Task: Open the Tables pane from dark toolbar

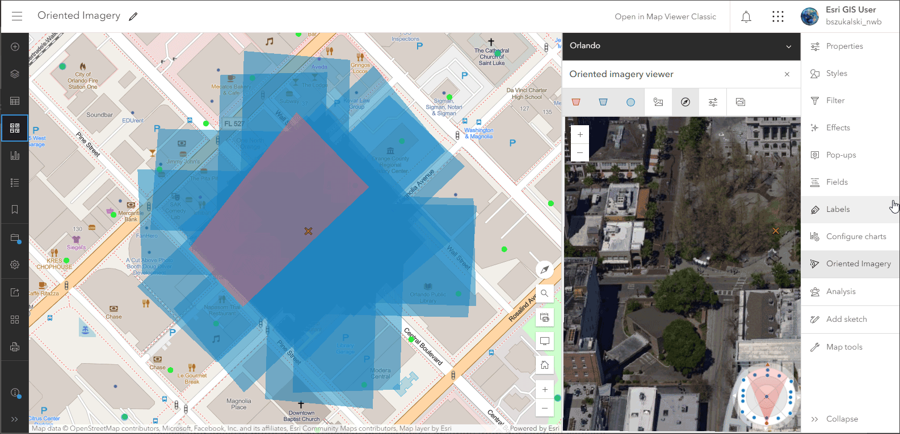Action: pos(15,101)
